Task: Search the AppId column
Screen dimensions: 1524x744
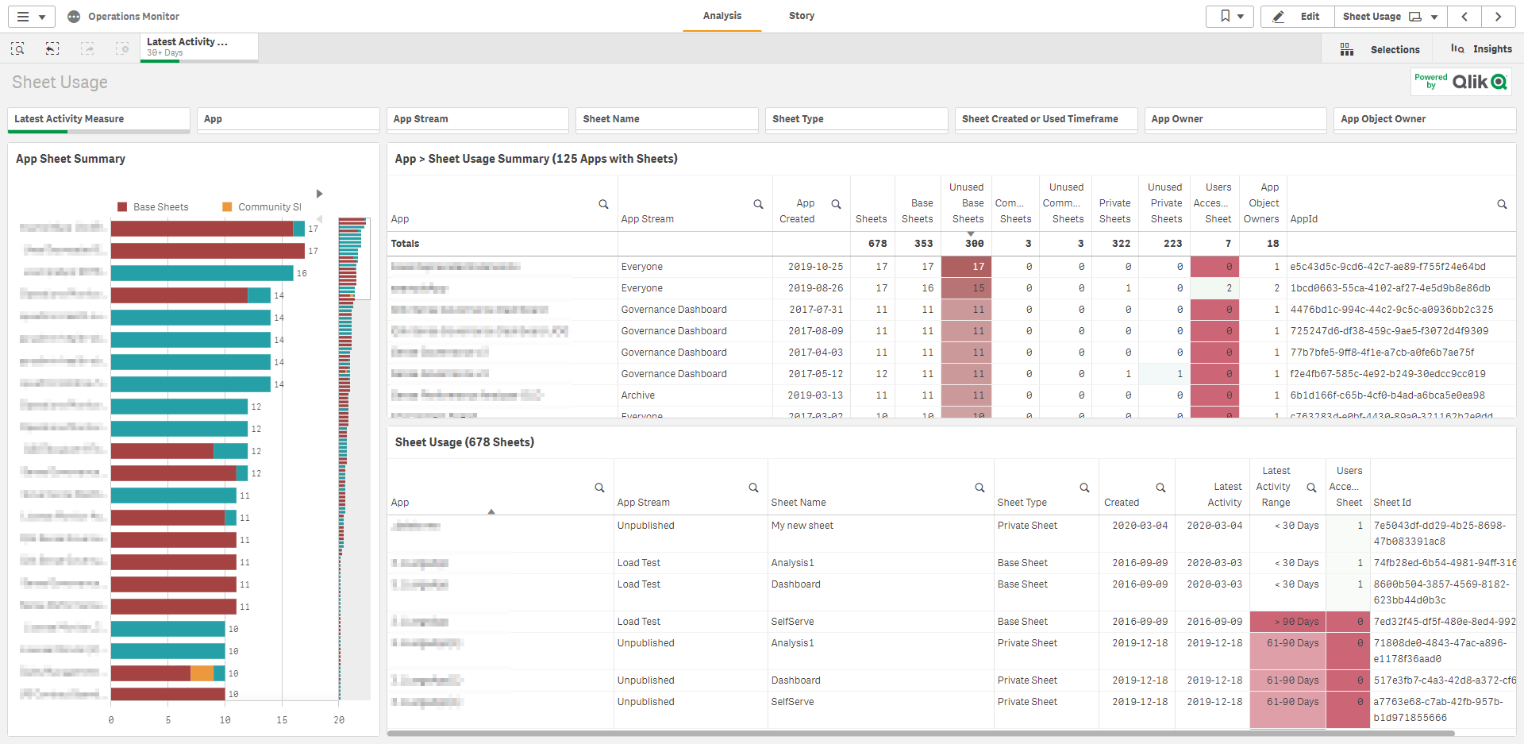Action: 1502,204
